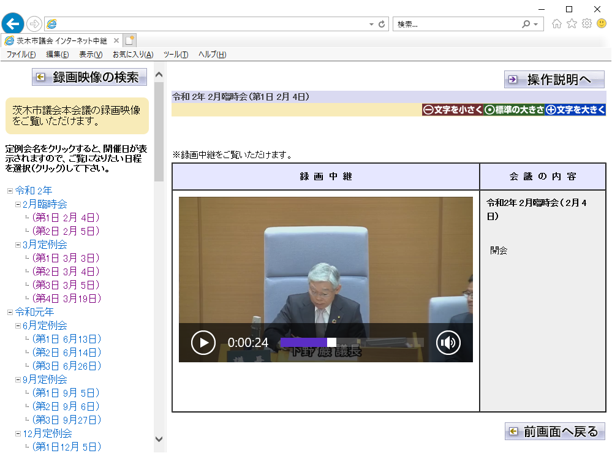Select (第2日 6月14日) session link
Image resolution: width=612 pixels, height=453 pixels.
click(67, 352)
